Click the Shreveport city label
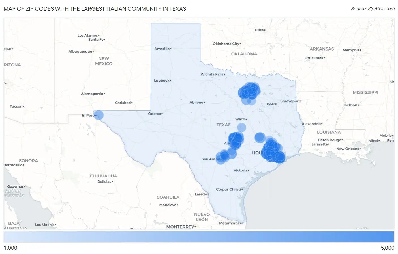 [290, 101]
